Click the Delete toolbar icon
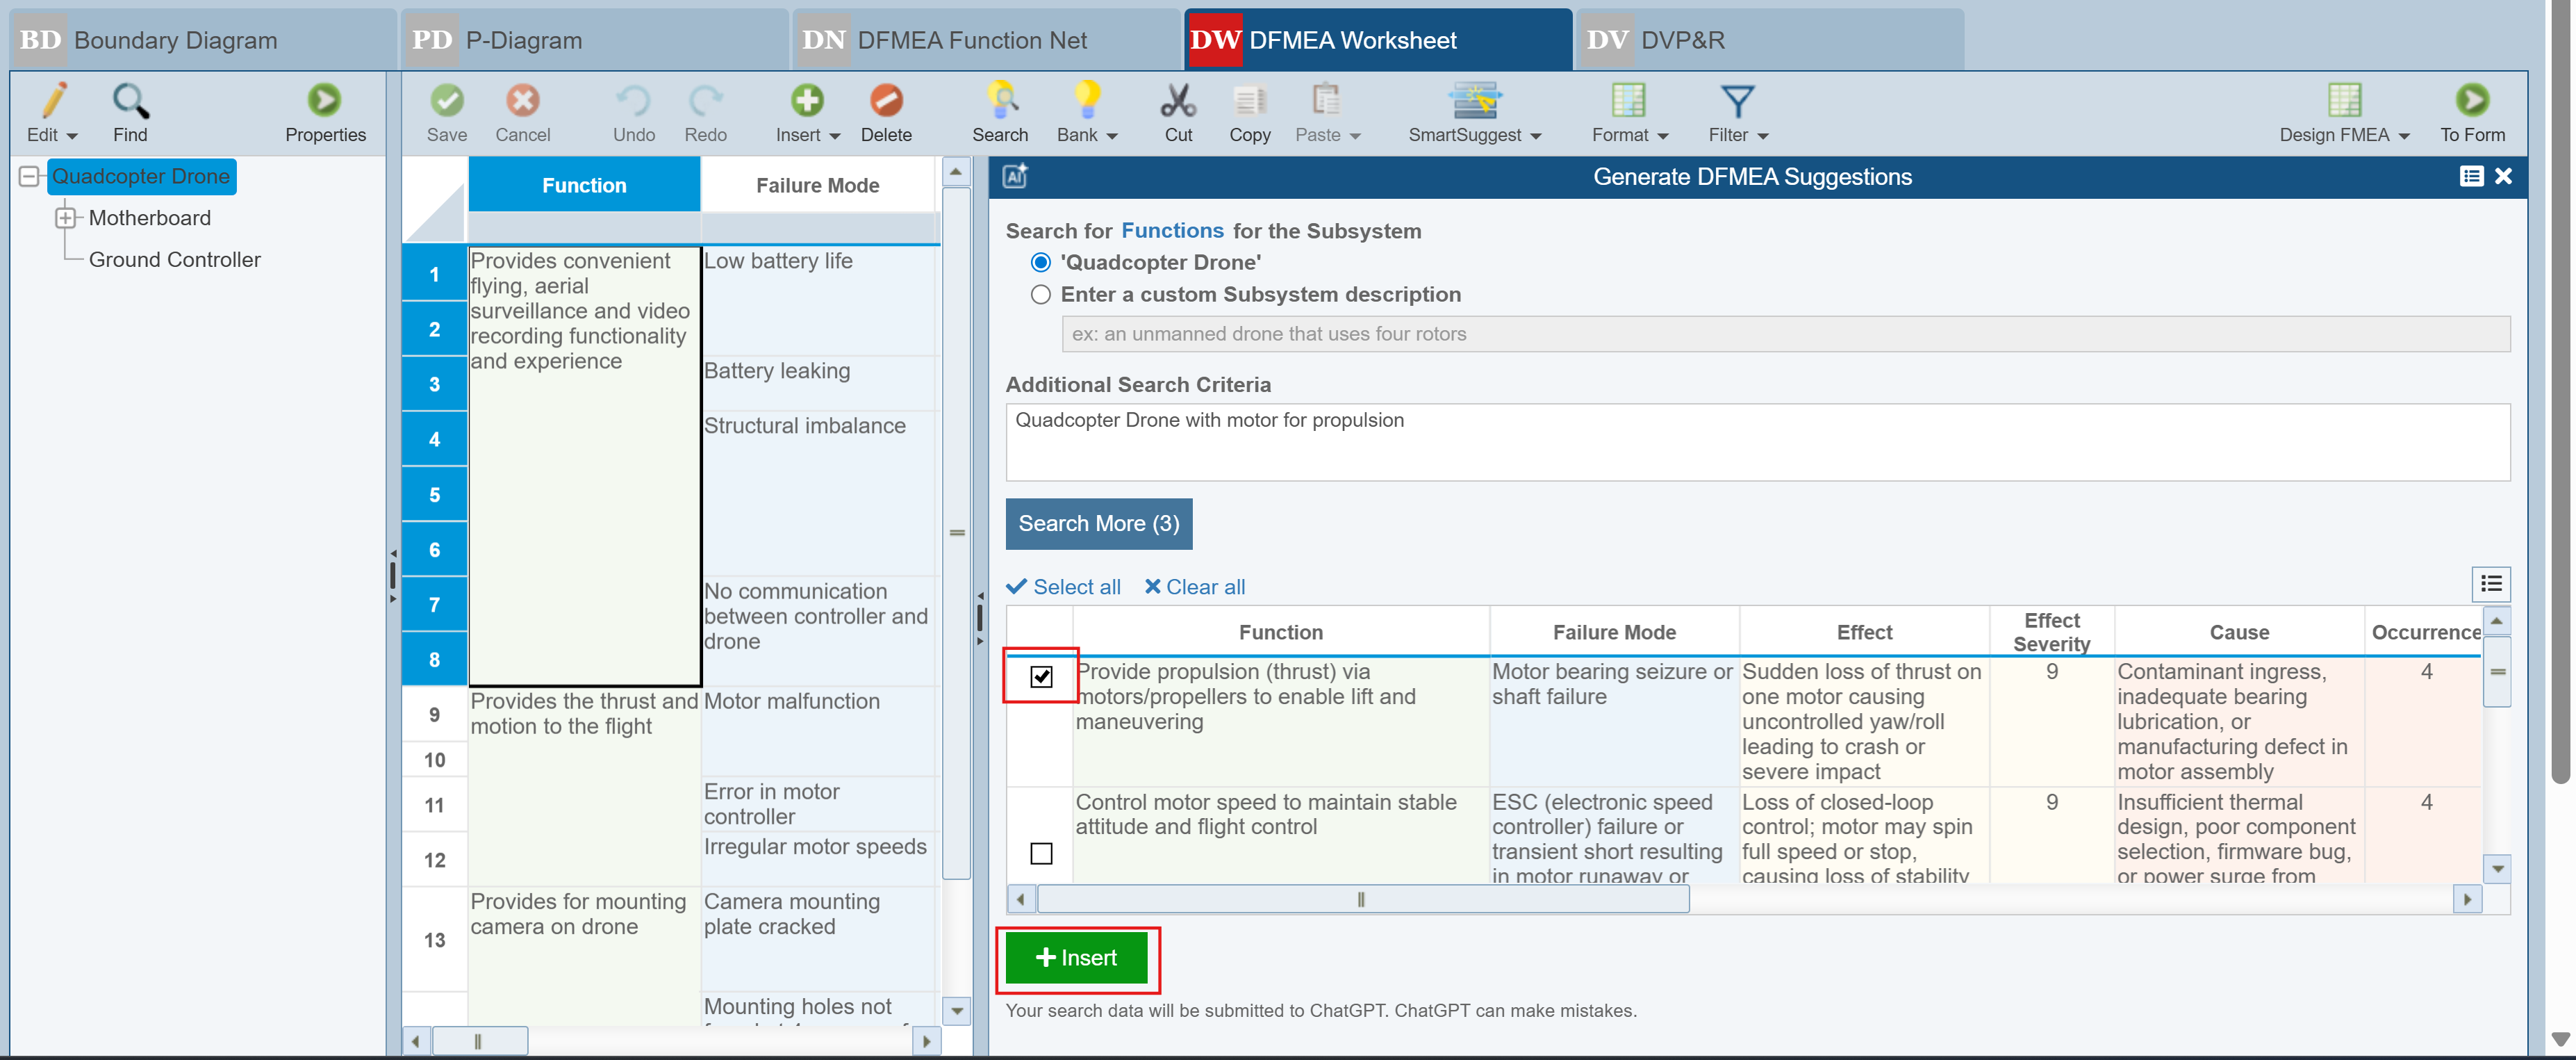Viewport: 2576px width, 1060px height. click(x=885, y=101)
